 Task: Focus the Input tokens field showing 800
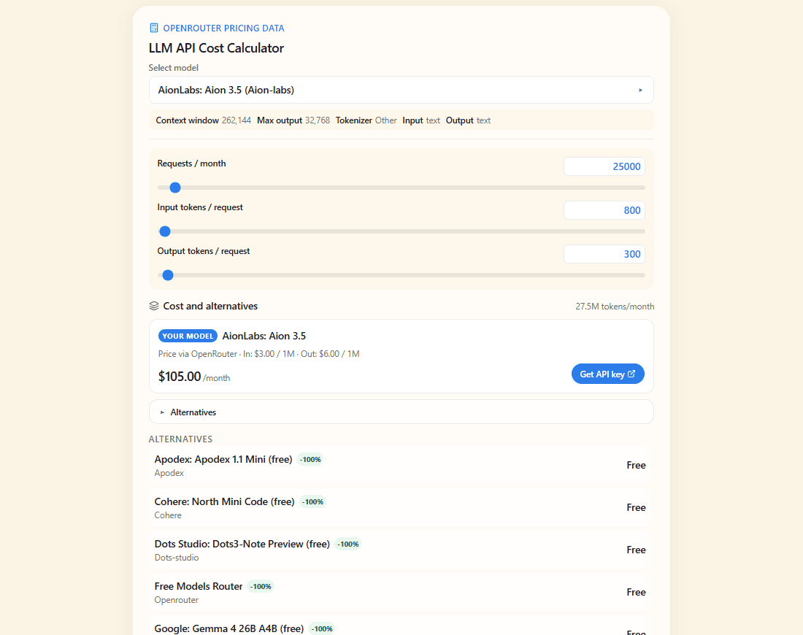click(604, 210)
